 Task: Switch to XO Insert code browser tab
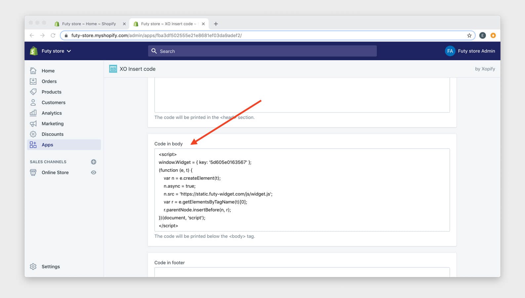(169, 24)
